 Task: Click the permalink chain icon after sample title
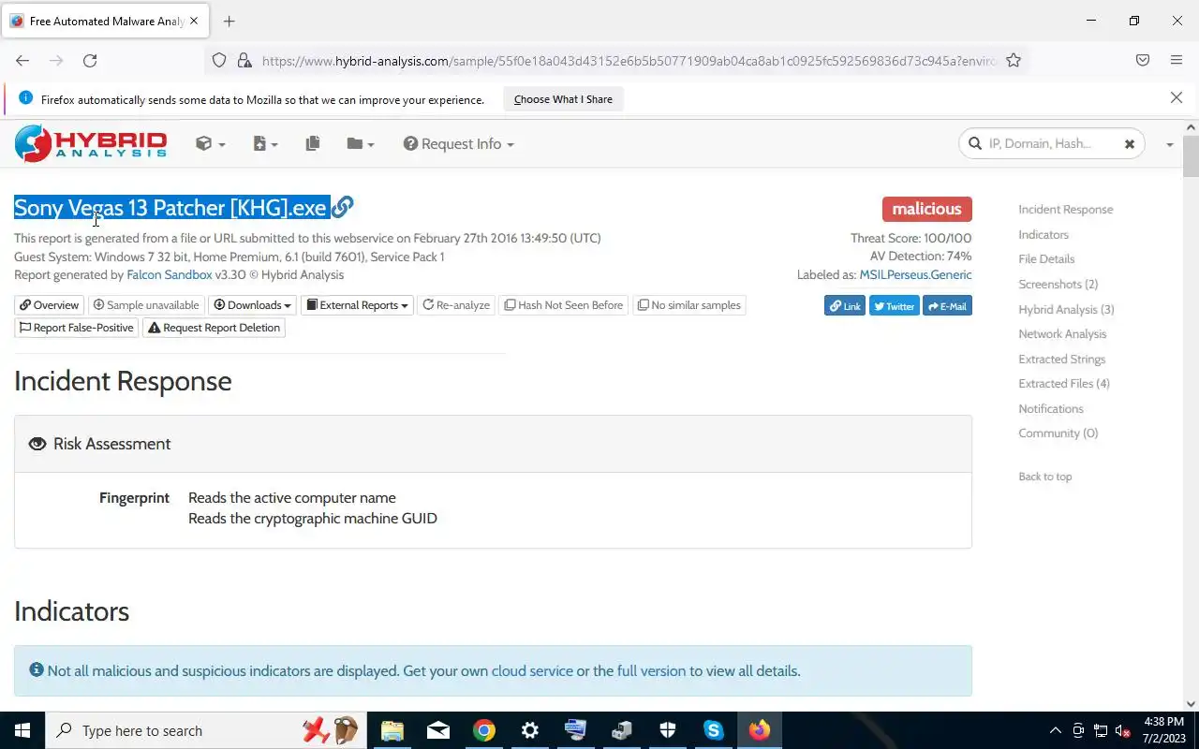(x=343, y=207)
